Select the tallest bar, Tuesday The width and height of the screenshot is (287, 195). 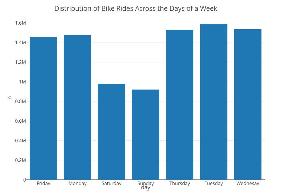(214, 102)
